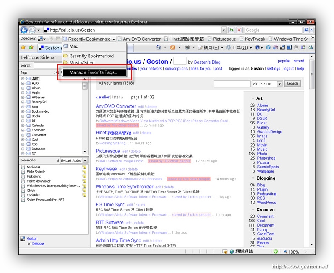
Task: Click the search button on del.icio.us
Action: pyautogui.click(x=292, y=84)
